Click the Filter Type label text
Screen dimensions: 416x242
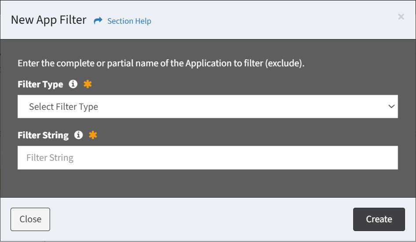click(40, 84)
